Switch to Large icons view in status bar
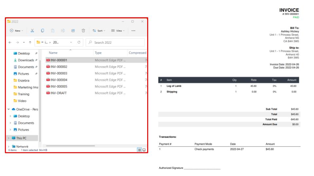 144,150
